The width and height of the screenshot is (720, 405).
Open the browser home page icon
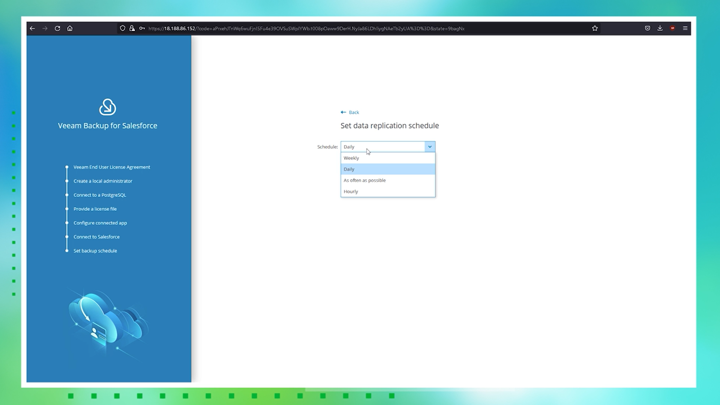pos(70,28)
